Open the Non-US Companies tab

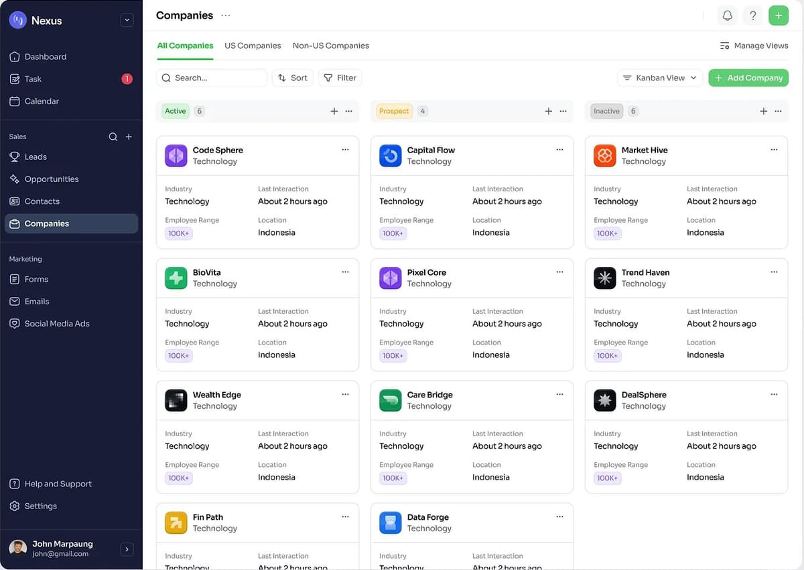(330, 45)
